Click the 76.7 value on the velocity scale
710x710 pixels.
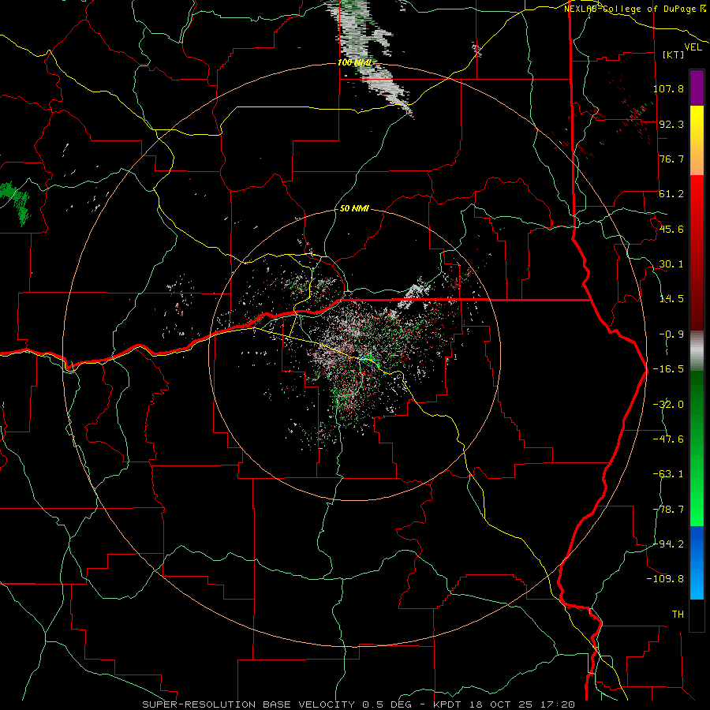pyautogui.click(x=671, y=159)
